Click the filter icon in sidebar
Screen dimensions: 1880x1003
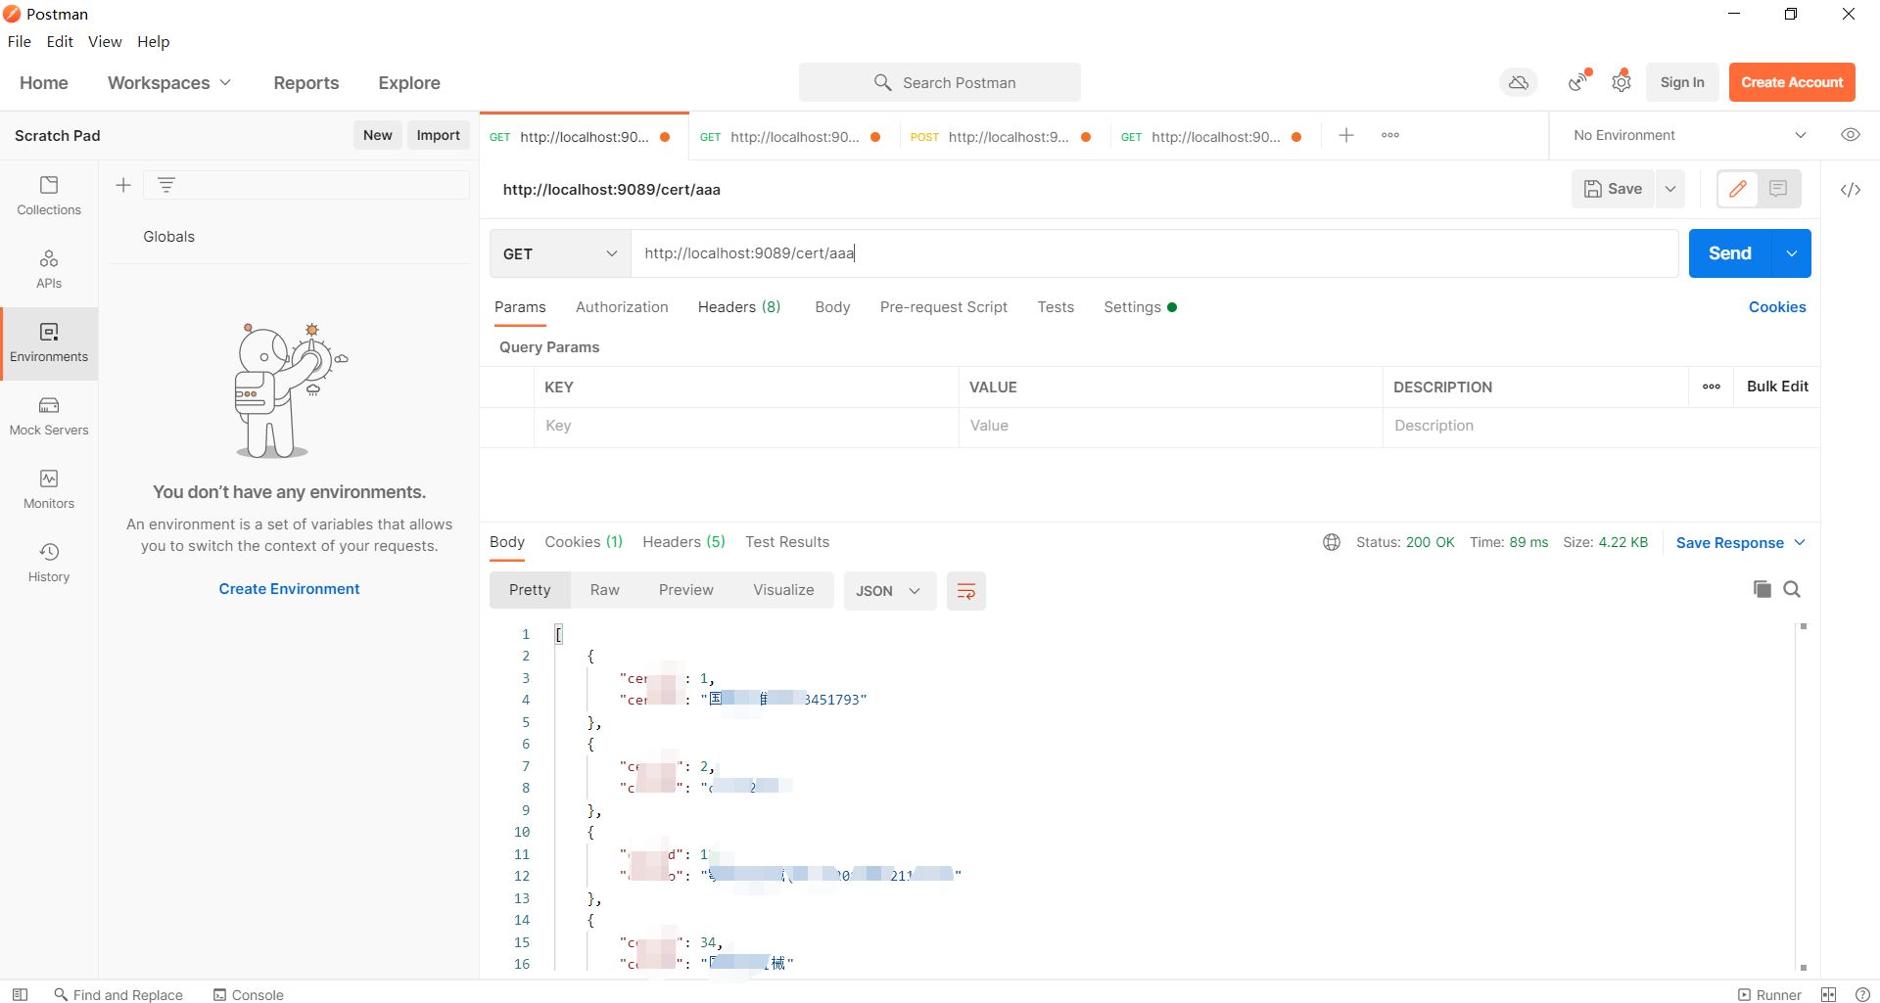pos(166,185)
